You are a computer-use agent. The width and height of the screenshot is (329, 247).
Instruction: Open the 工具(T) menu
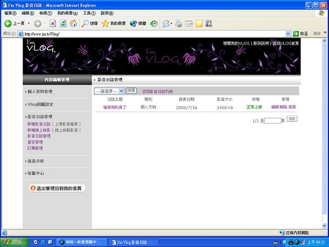click(89, 13)
